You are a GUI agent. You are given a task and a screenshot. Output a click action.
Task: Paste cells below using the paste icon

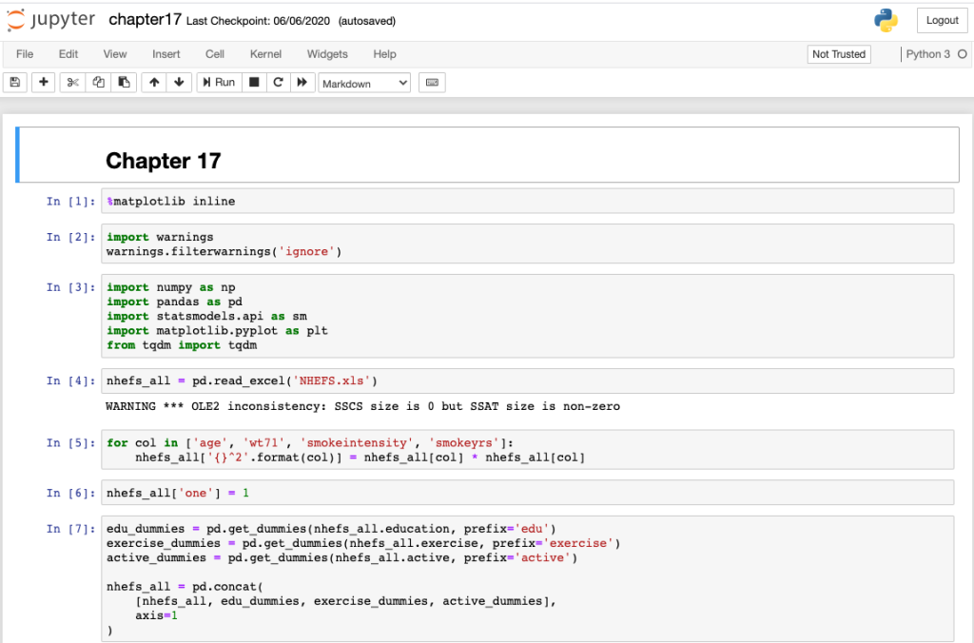tap(125, 83)
